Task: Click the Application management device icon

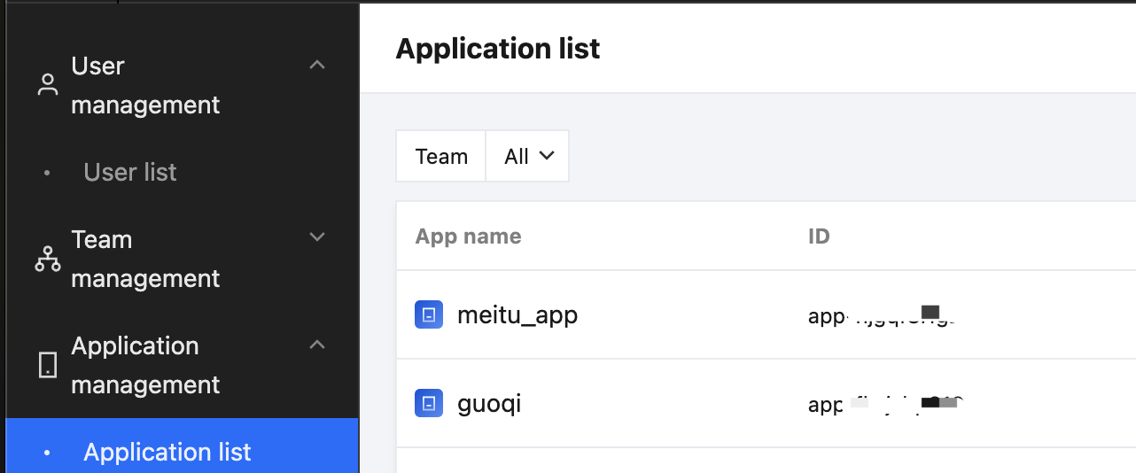Action: 48,365
